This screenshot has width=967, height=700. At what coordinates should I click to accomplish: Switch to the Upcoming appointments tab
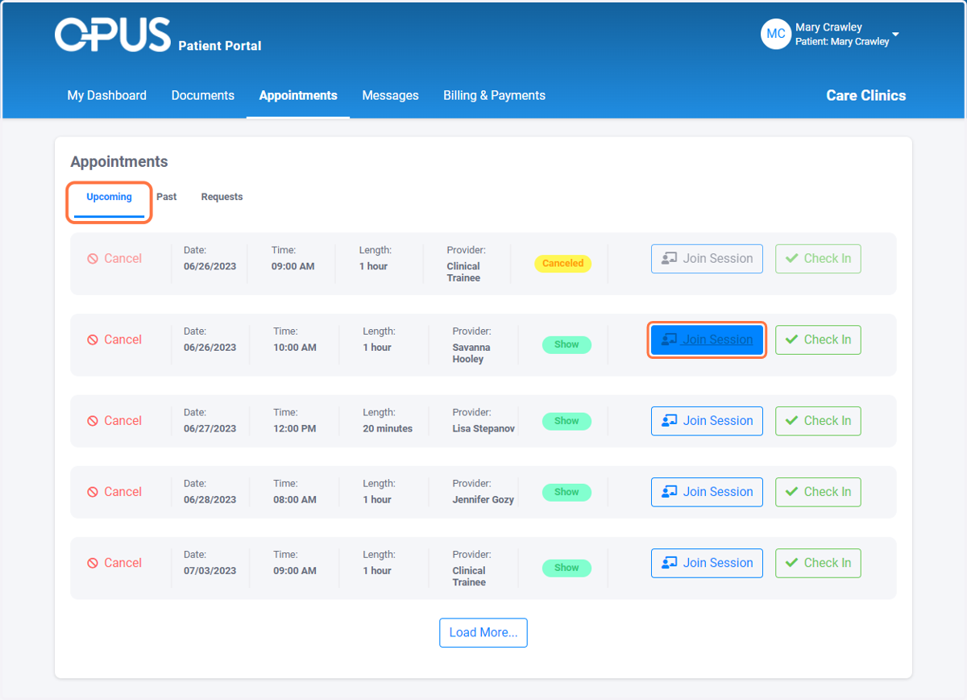point(109,197)
